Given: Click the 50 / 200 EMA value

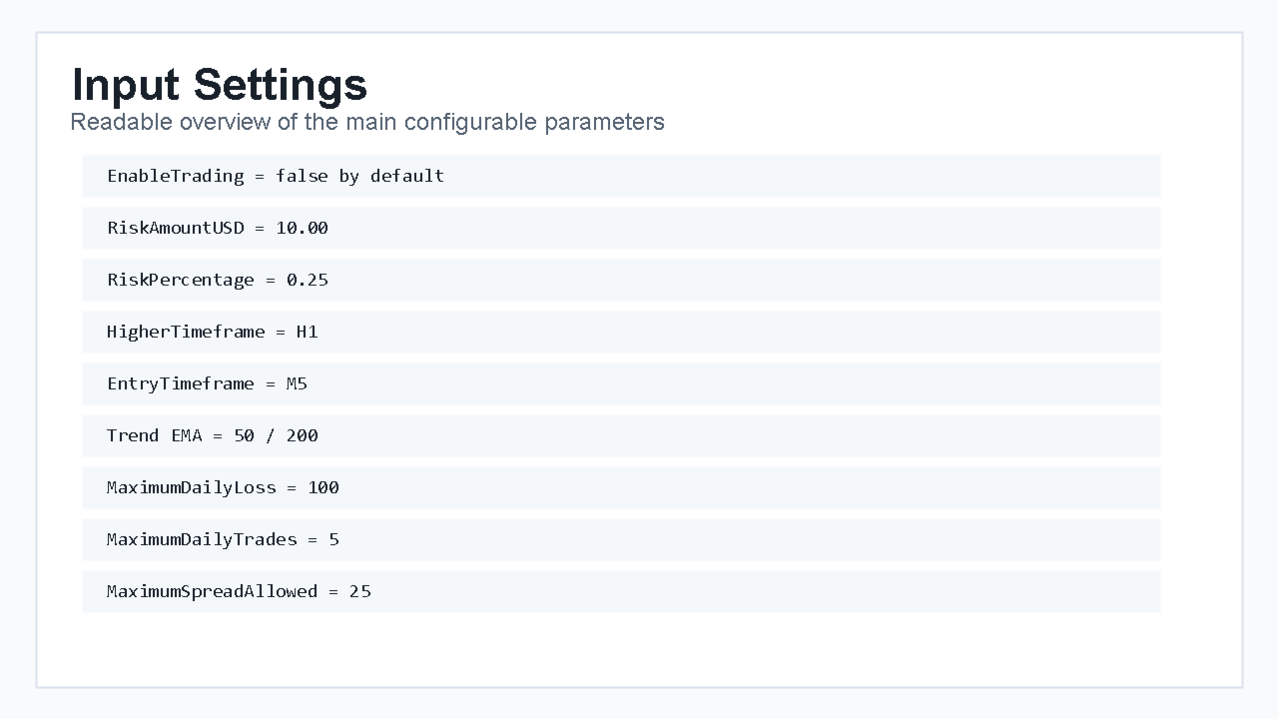Looking at the screenshot, I should tap(276, 435).
